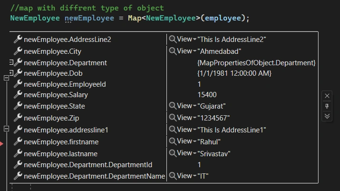Pin the data tip with the pin icon
The height and width of the screenshot is (191, 340).
coord(327,106)
